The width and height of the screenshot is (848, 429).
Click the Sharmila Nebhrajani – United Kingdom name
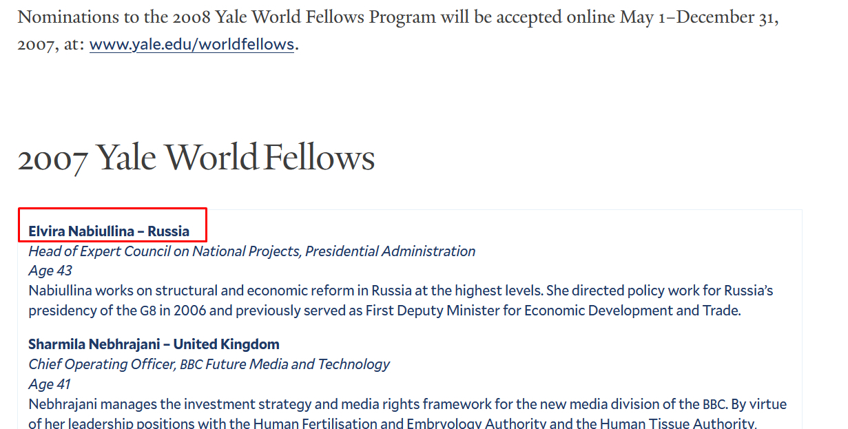click(x=154, y=344)
